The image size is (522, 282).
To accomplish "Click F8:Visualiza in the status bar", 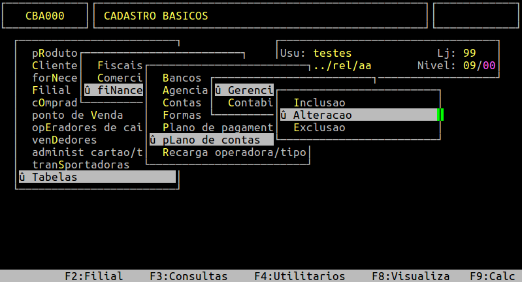I will 410,276.
